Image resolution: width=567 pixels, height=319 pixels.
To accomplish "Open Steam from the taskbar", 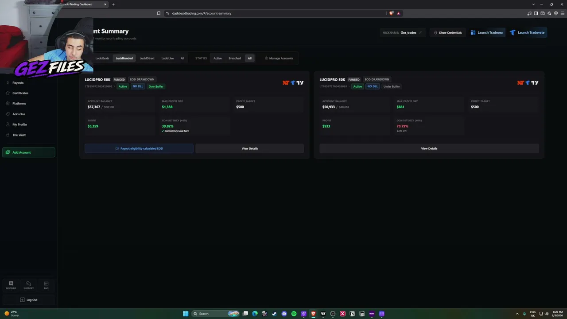I will coord(274,314).
